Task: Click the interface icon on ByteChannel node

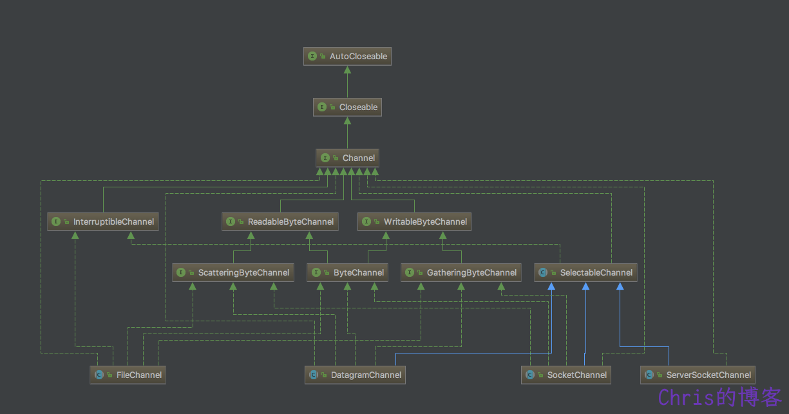Action: (316, 272)
